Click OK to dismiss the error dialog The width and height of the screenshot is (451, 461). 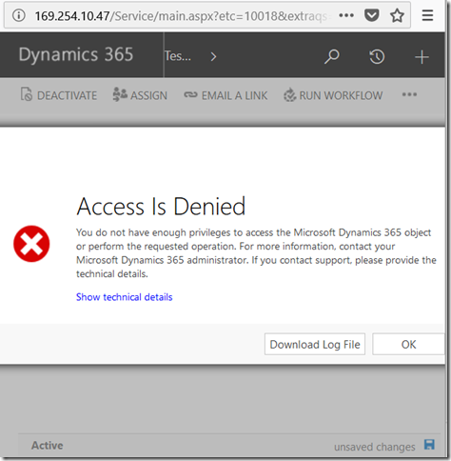point(408,344)
